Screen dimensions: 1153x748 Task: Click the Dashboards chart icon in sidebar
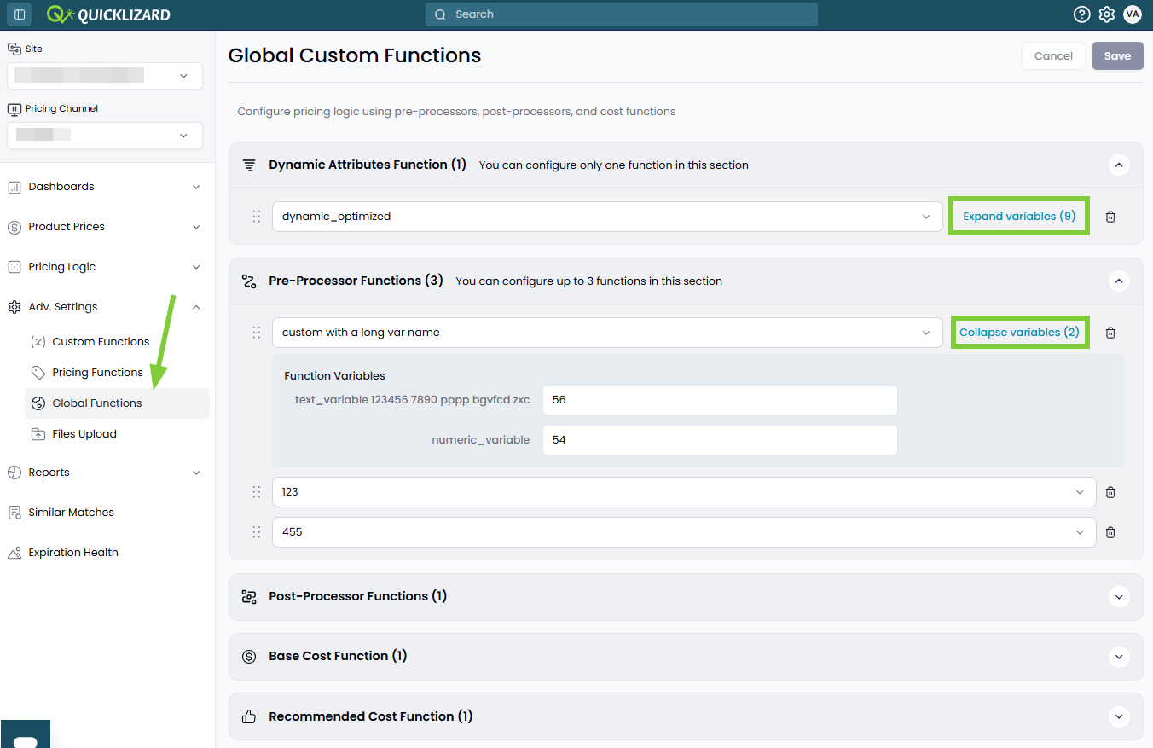pos(14,187)
